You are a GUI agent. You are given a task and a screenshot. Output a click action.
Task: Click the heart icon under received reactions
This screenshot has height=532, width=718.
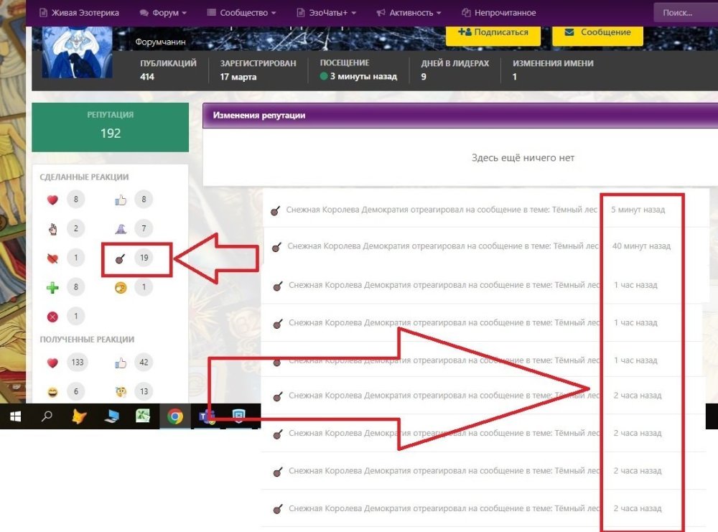click(x=52, y=363)
